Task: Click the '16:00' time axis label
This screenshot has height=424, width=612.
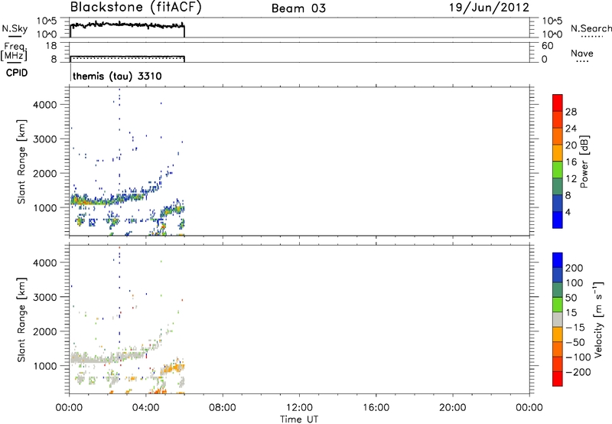Action: point(376,408)
